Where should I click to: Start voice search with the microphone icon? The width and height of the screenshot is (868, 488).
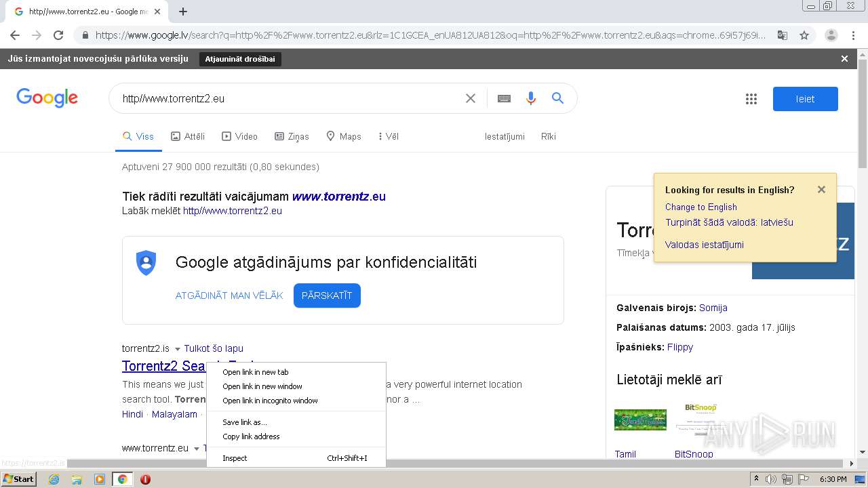[531, 98]
